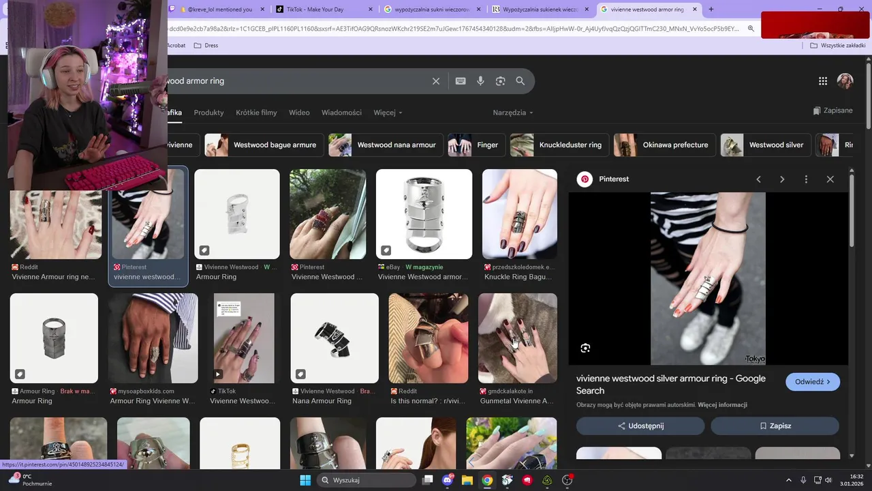The image size is (872, 491).
Task: Switch to kreve_lol mentioned you tab
Action: [x=217, y=10]
